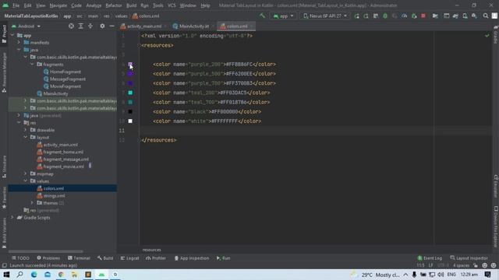Toggle the Build Variants side tab
This screenshot has height=280, width=499.
pyautogui.click(x=4, y=233)
